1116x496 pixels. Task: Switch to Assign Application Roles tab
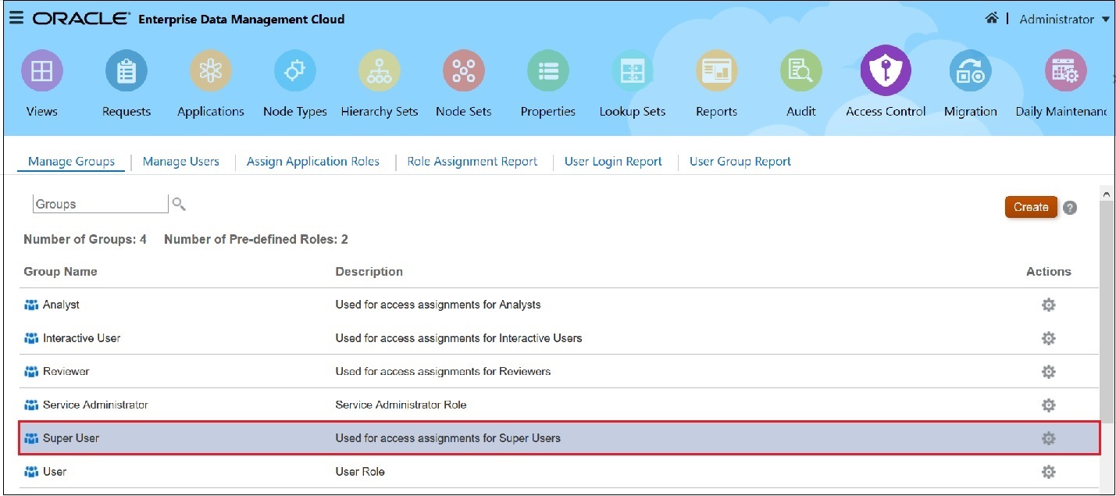[x=313, y=162]
